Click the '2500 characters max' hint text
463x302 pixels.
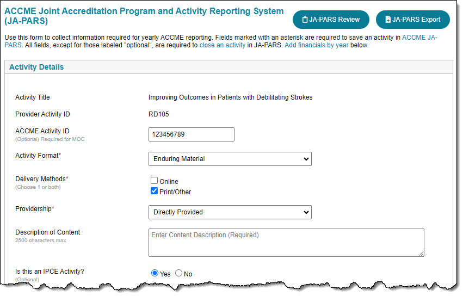(x=41, y=241)
